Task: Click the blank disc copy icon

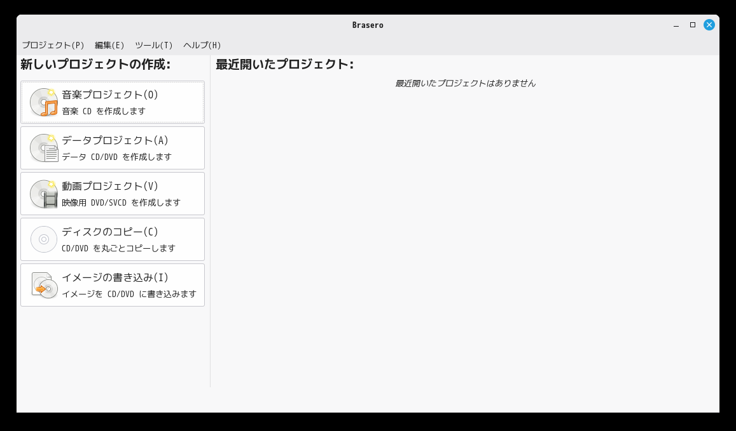Action: [x=44, y=239]
